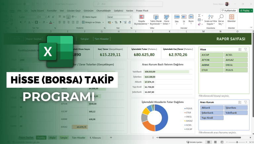Click the Ara search box

(128, 4)
